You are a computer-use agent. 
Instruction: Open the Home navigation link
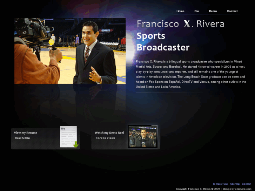(x=180, y=11)
